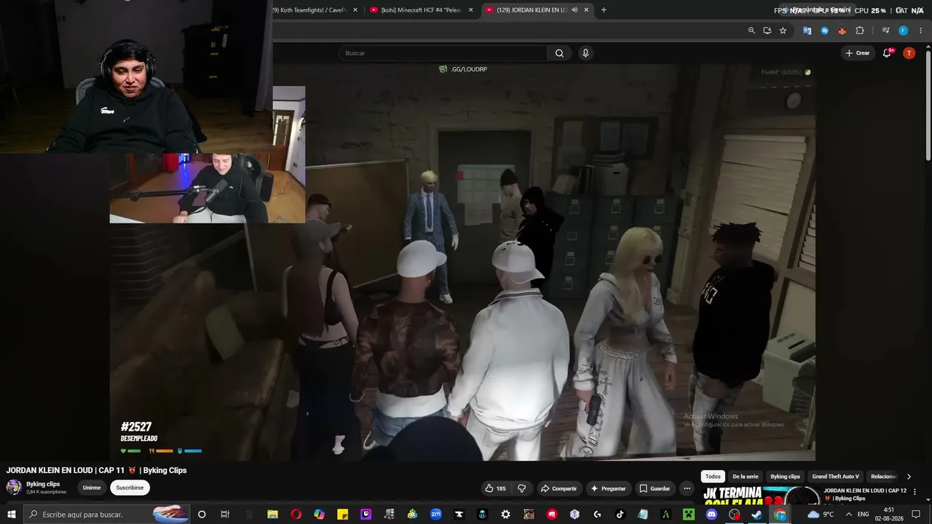The image size is (932, 524).
Task: Open the Chrome profile avatar
Action: tap(903, 31)
